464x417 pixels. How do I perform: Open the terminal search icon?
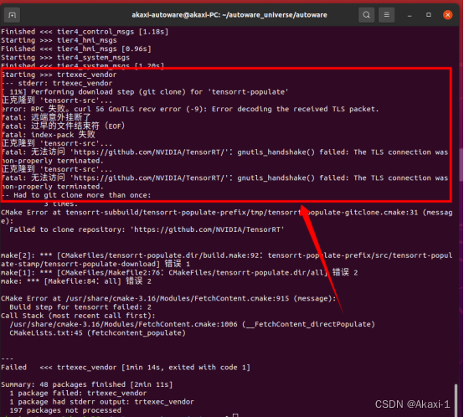coord(366,15)
